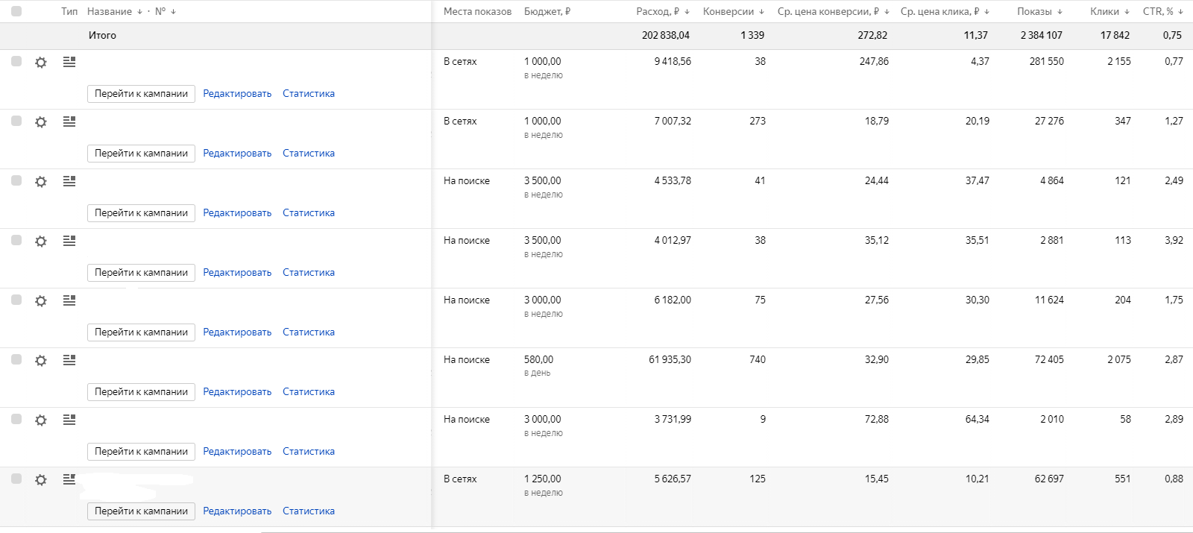Click campaign type icon in 6 182,00 row
The height and width of the screenshot is (533, 1193).
[x=69, y=300]
